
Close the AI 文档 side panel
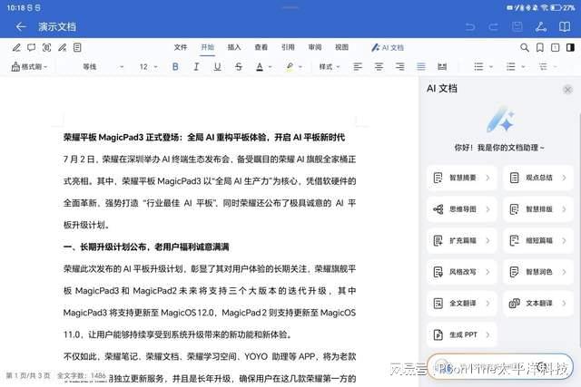567,90
